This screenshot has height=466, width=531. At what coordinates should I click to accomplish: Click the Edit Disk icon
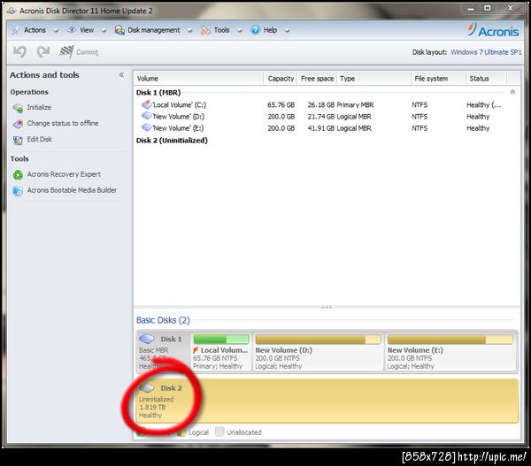point(18,140)
